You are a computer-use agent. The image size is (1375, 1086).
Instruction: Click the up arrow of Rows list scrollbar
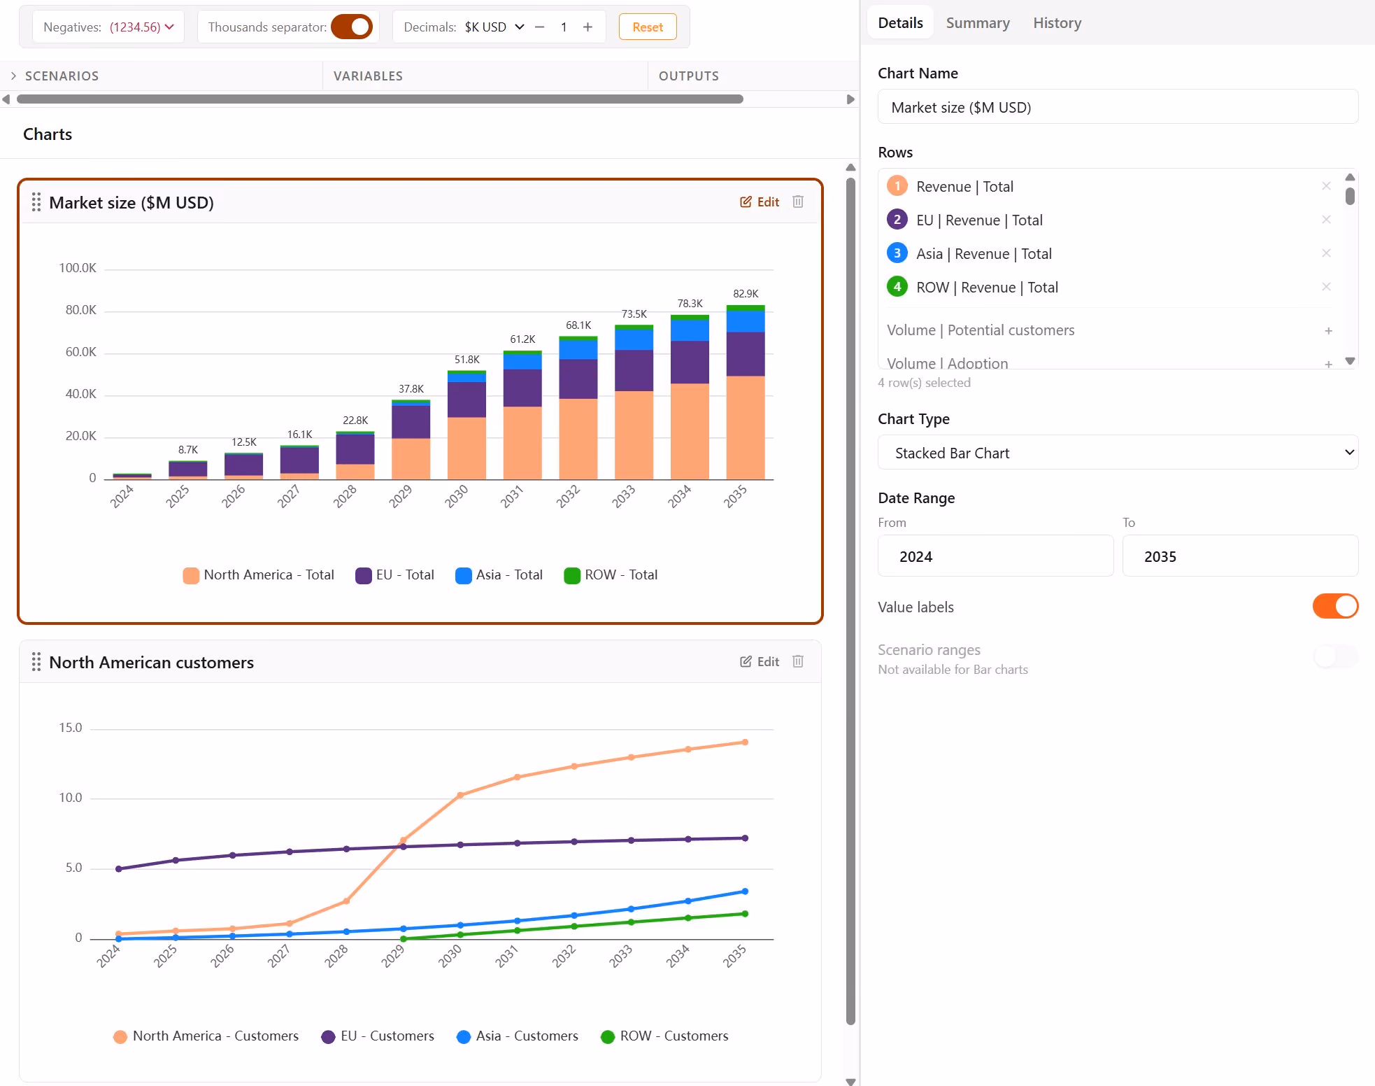pos(1350,177)
